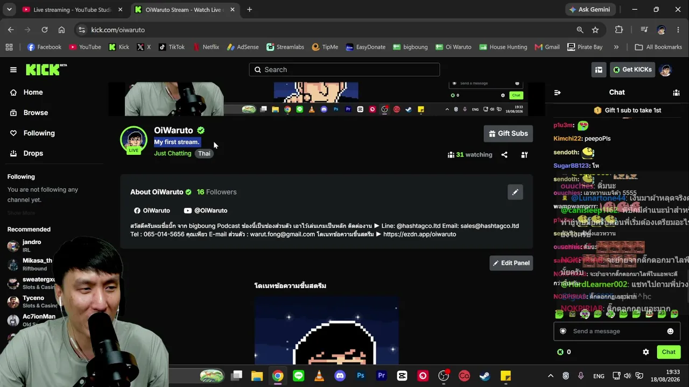Click the Thai language tag
The image size is (689, 387).
(204, 153)
